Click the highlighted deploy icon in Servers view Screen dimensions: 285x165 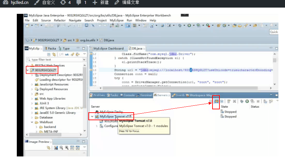[216, 101]
